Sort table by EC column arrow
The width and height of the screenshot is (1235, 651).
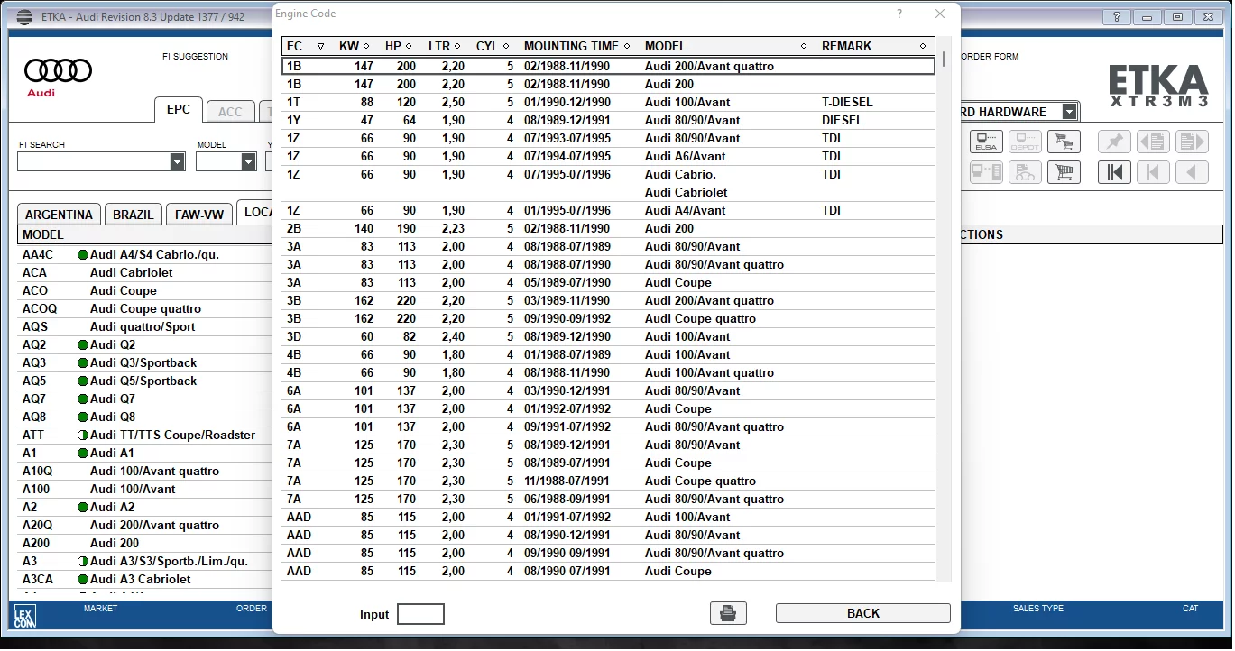coord(320,47)
